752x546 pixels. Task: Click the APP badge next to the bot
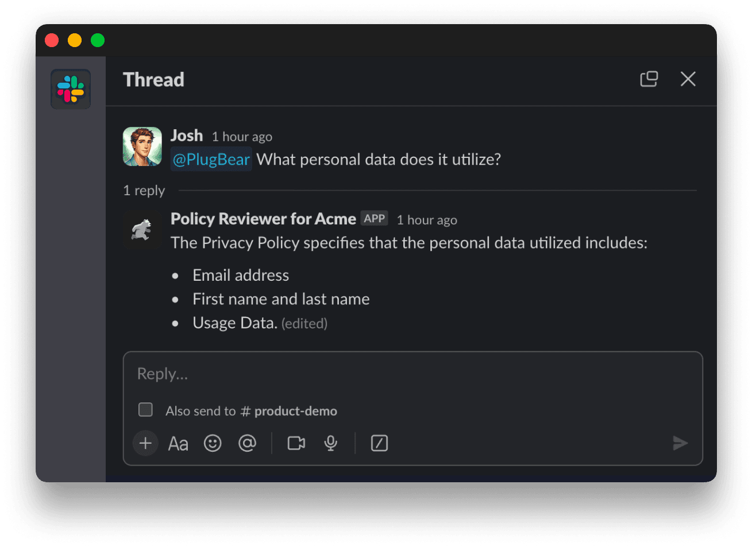pos(375,218)
